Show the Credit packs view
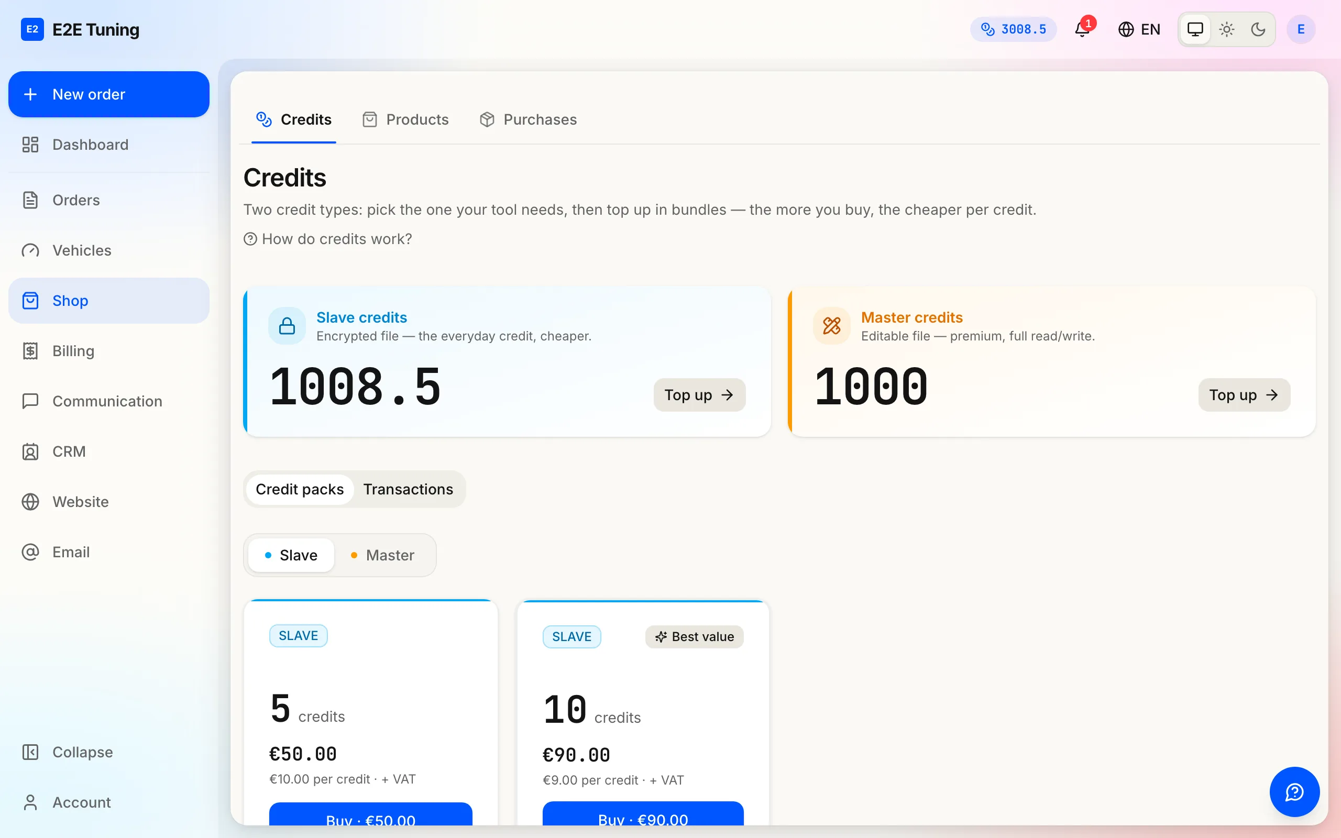 coord(299,489)
